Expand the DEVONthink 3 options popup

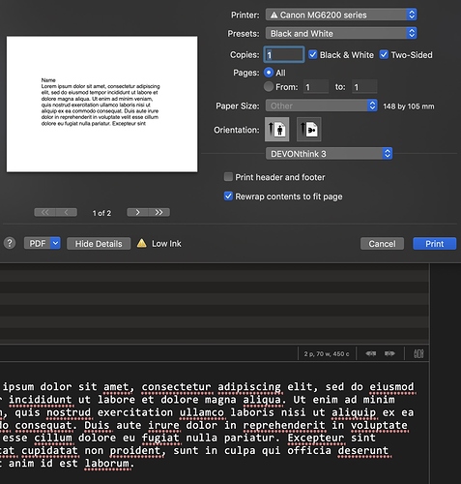pos(329,154)
